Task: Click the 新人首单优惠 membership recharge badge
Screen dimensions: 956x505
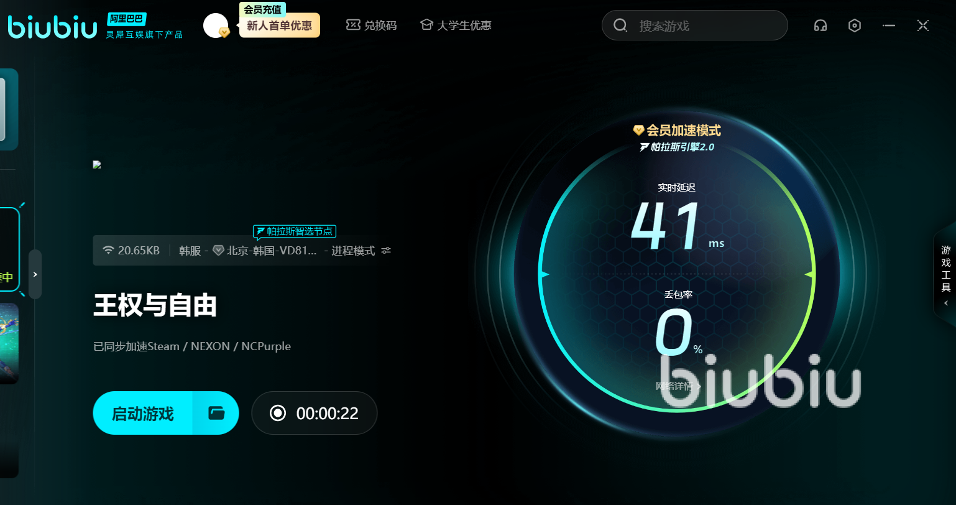Action: click(279, 25)
